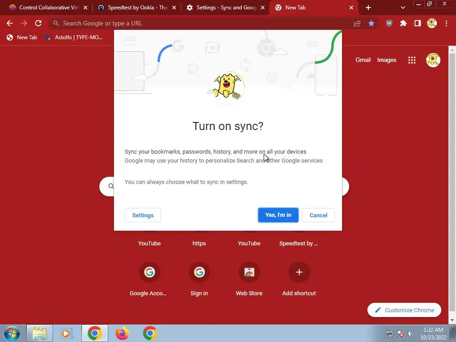The image size is (456, 342).
Task: Close the Settings - Sync tab
Action: tap(263, 8)
